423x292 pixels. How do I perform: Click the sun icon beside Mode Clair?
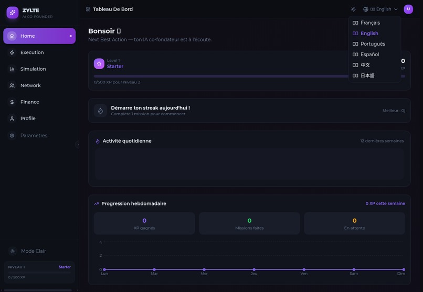(x=13, y=251)
